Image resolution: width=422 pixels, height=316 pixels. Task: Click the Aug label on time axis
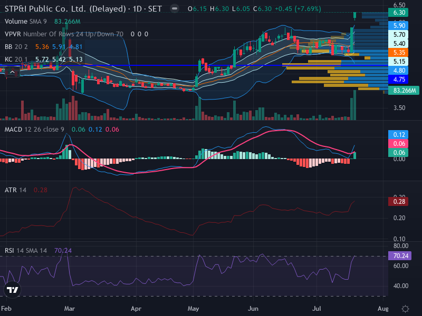coord(383,309)
